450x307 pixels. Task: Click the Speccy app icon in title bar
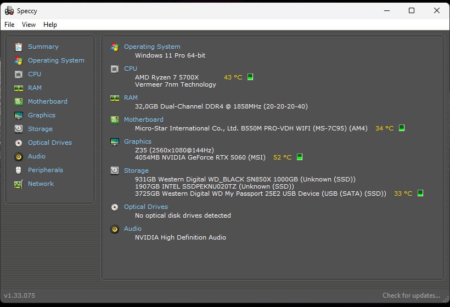click(x=9, y=10)
